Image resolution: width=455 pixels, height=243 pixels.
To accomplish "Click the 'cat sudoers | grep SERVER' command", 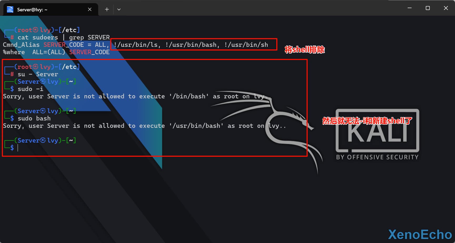I will (x=63, y=37).
